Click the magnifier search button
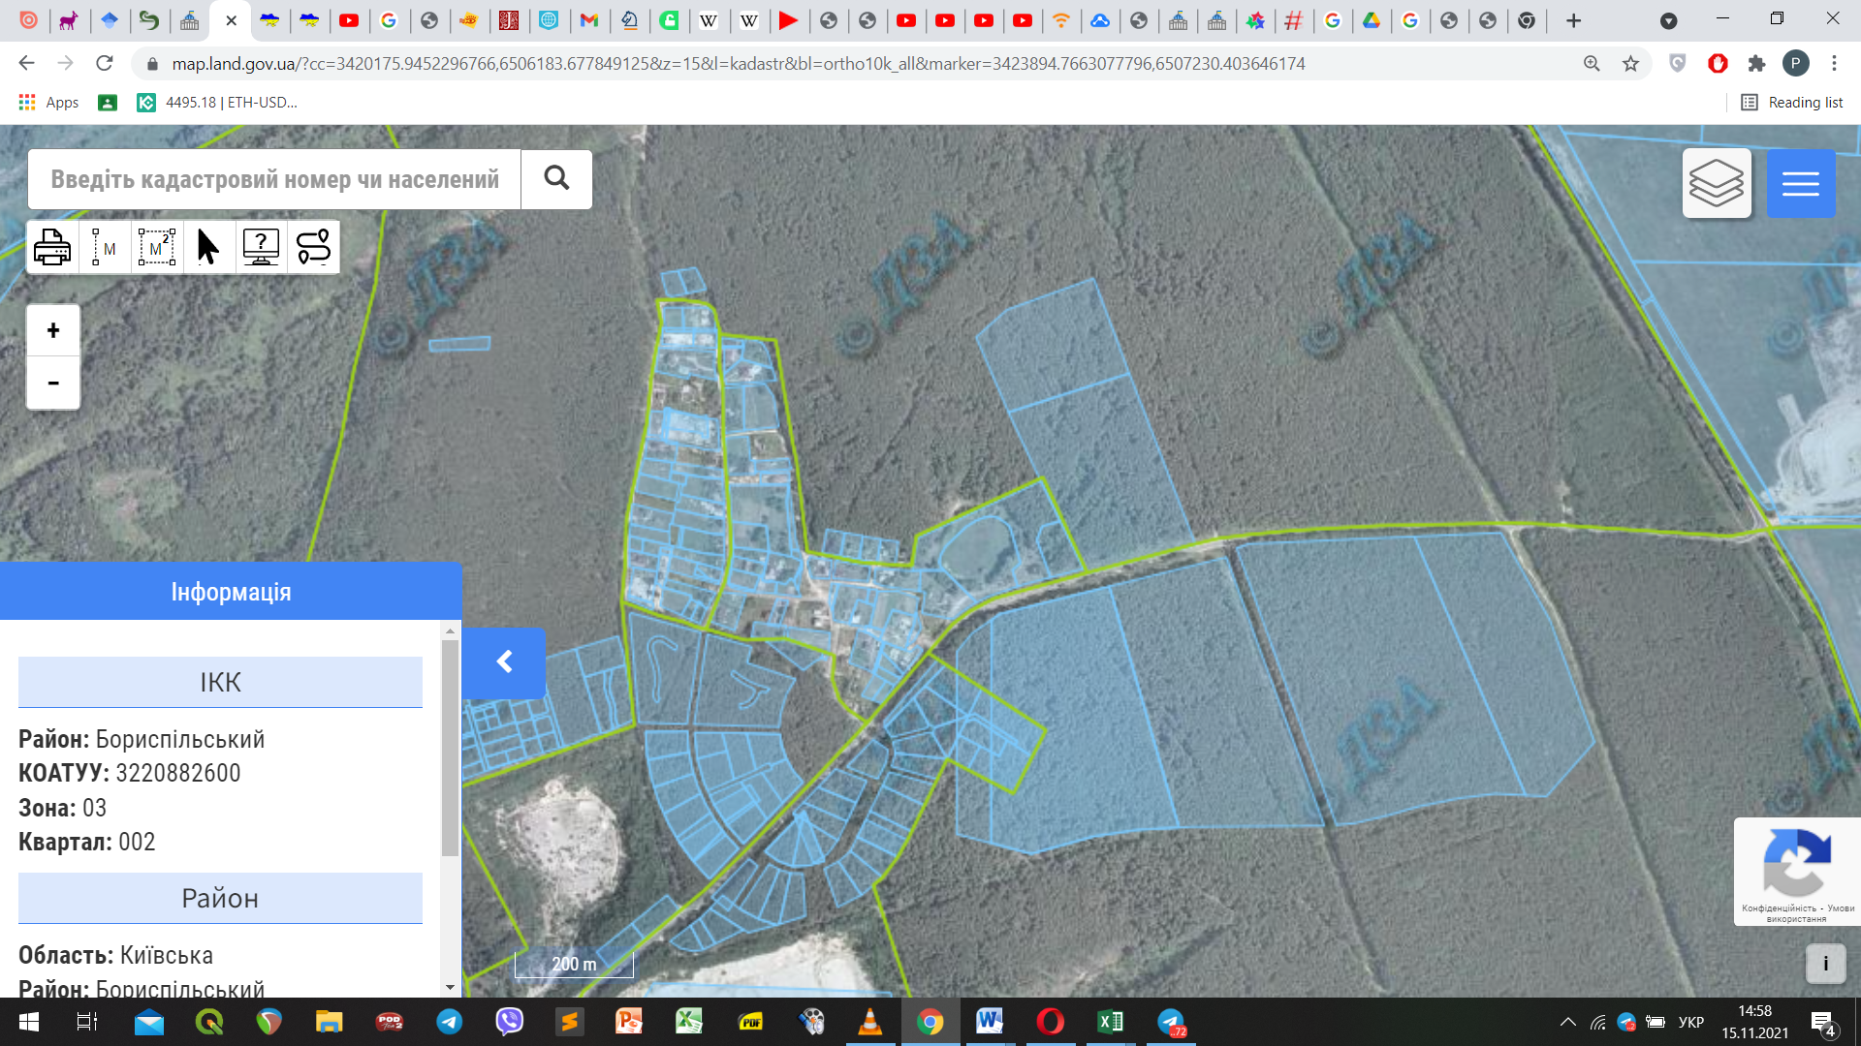Screen dimensions: 1861x1046 click(556, 179)
